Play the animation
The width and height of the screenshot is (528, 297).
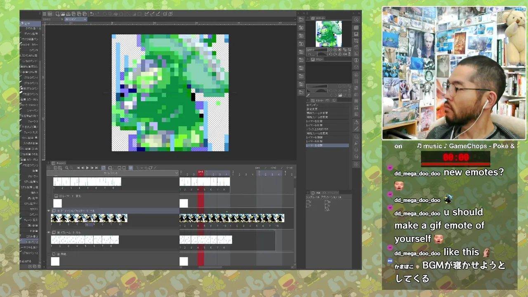click(x=87, y=168)
